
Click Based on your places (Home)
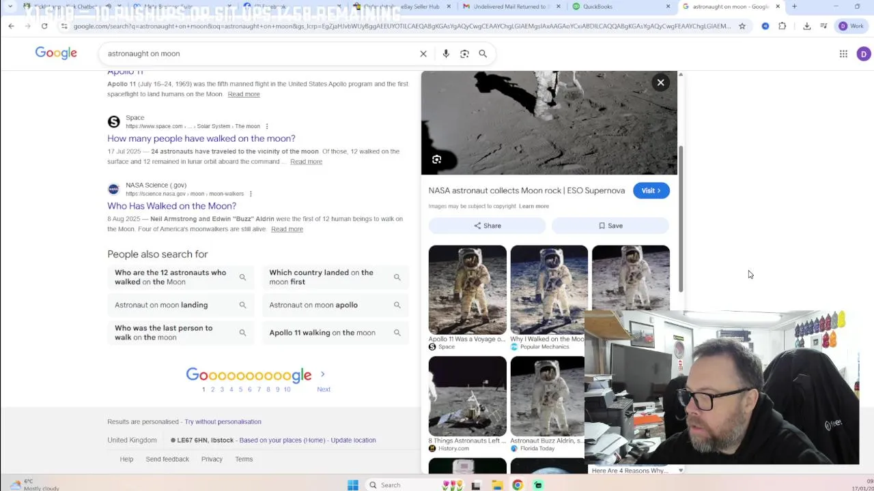pos(282,441)
